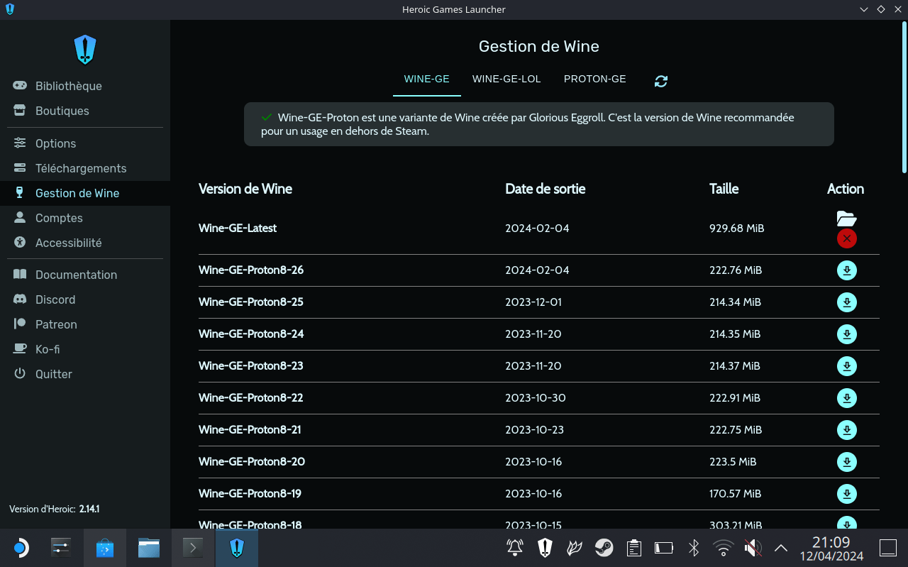The width and height of the screenshot is (908, 567).
Task: Click Date de sortie column header
Action: [546, 189]
